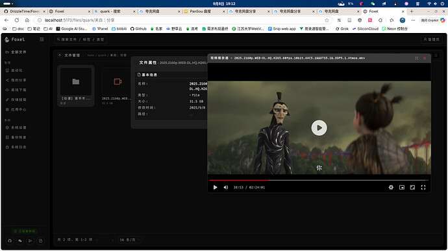Click the small play button in the control bar

click(x=215, y=187)
